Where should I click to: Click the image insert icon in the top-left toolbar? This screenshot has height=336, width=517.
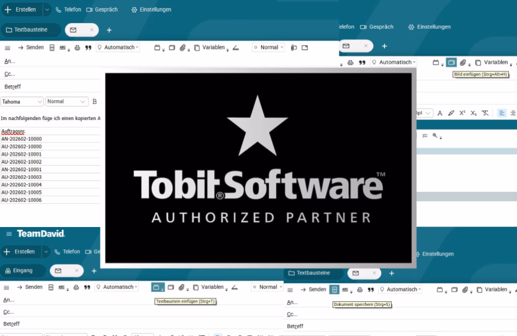coord(172,48)
